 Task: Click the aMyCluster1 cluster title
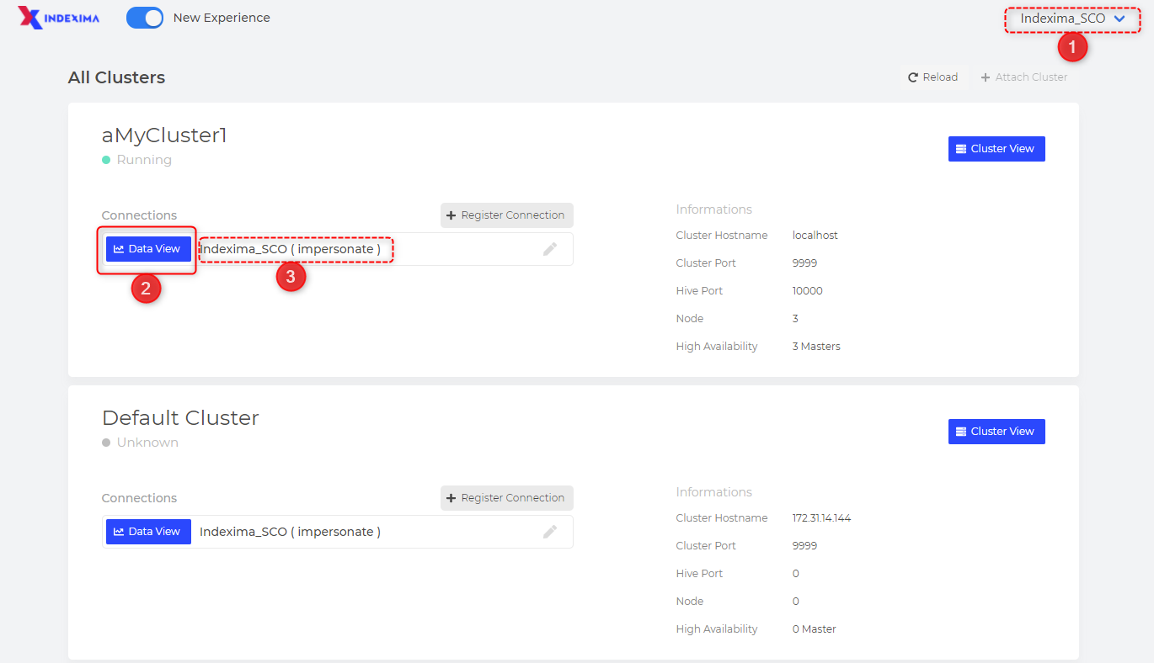[164, 135]
